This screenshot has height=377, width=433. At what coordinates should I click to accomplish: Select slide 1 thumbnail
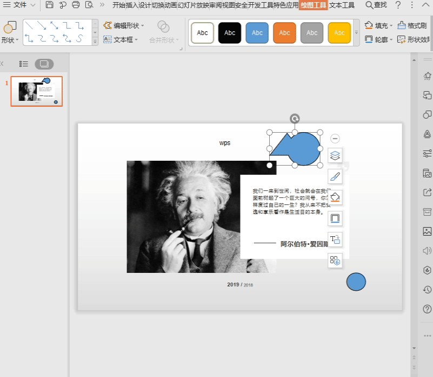(x=37, y=92)
